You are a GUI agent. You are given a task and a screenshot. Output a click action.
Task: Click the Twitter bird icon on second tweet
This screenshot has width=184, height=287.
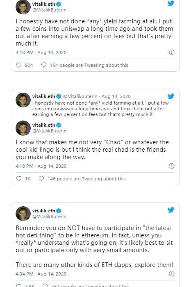(x=171, y=96)
